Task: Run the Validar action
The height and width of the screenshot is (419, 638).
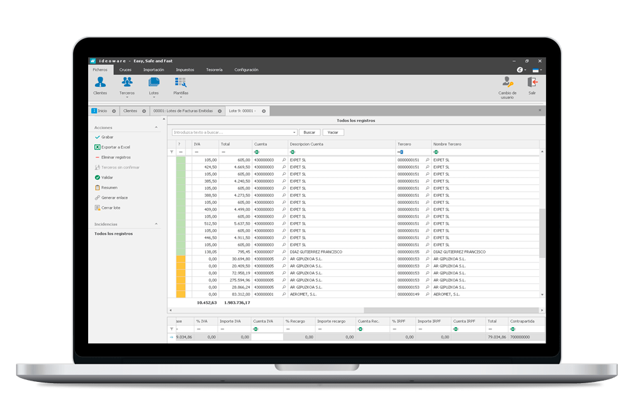Action: pyautogui.click(x=107, y=177)
